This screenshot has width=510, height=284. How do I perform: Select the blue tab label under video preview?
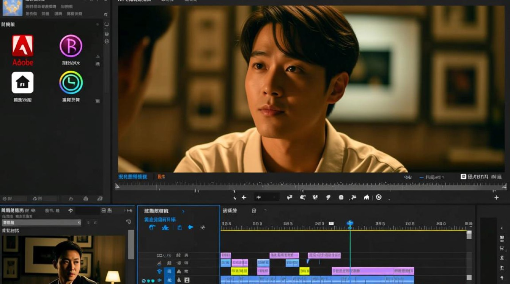132,177
